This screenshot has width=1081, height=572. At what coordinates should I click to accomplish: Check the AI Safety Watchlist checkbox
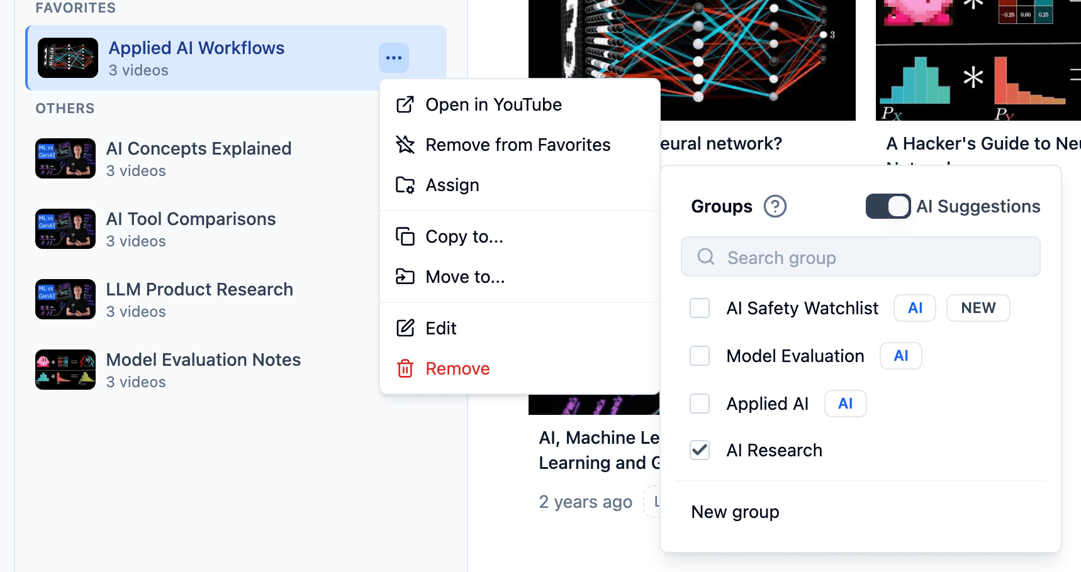(x=700, y=308)
